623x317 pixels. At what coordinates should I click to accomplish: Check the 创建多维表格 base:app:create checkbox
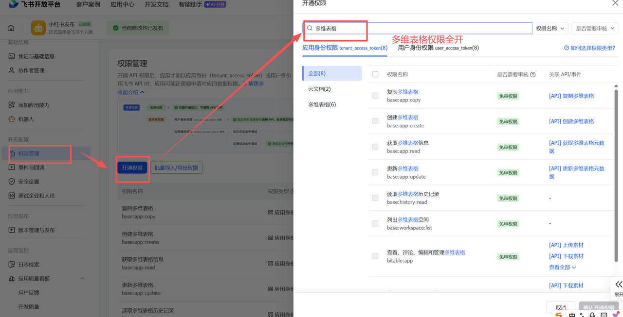click(375, 121)
